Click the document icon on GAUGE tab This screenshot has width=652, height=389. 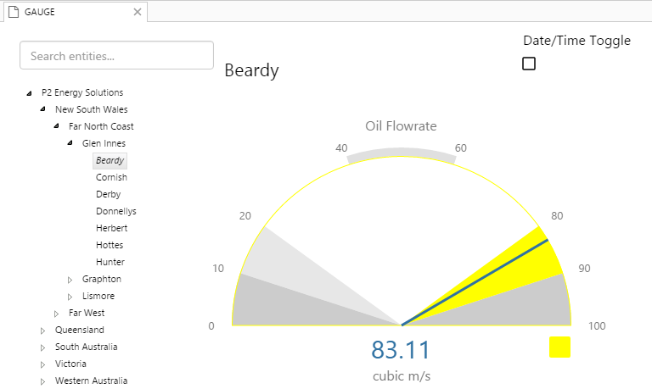(x=13, y=12)
